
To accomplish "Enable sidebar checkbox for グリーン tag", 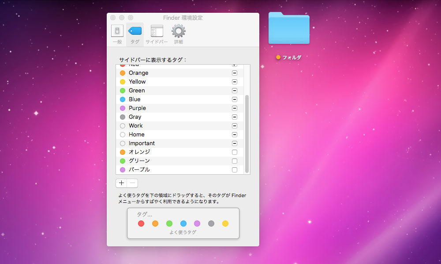I will coord(235,161).
